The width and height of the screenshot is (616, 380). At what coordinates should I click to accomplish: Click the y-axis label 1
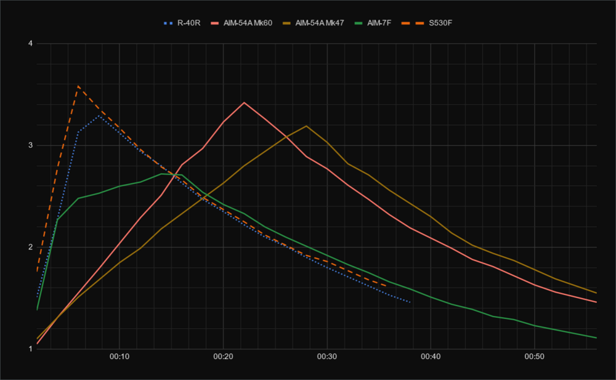click(x=31, y=349)
